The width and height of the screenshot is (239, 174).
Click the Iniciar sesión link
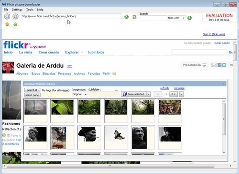(x=222, y=43)
